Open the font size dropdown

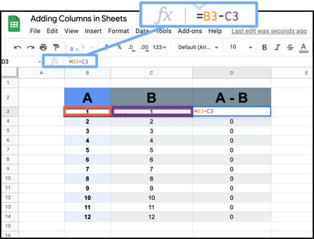[241, 47]
